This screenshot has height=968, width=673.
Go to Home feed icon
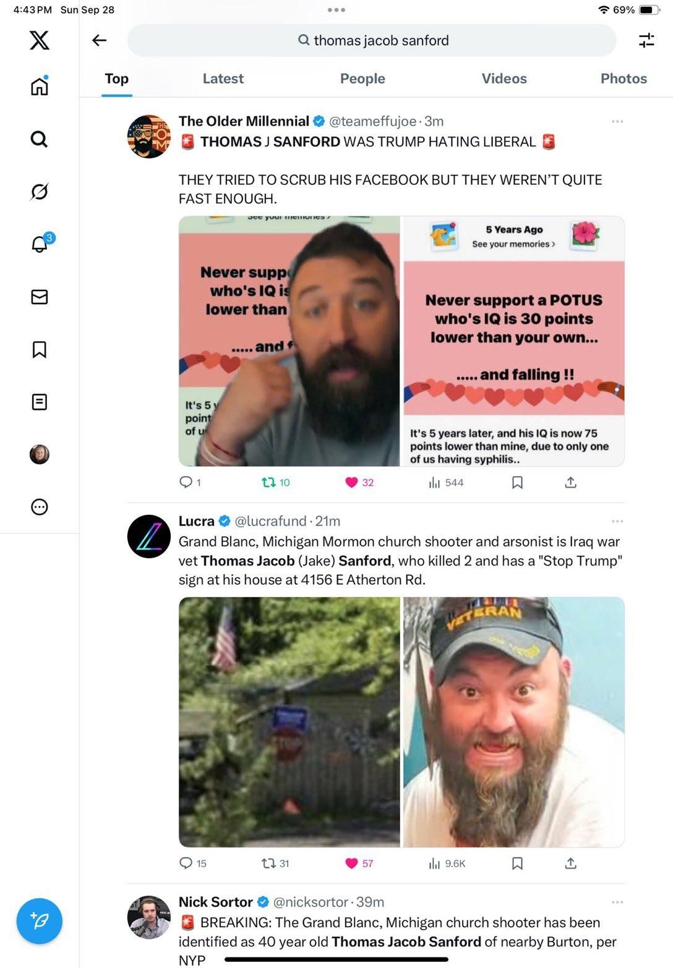tap(39, 85)
